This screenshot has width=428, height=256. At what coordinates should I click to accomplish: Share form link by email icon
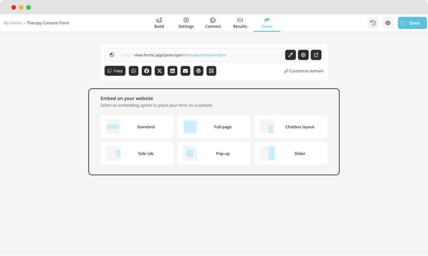[x=185, y=71]
